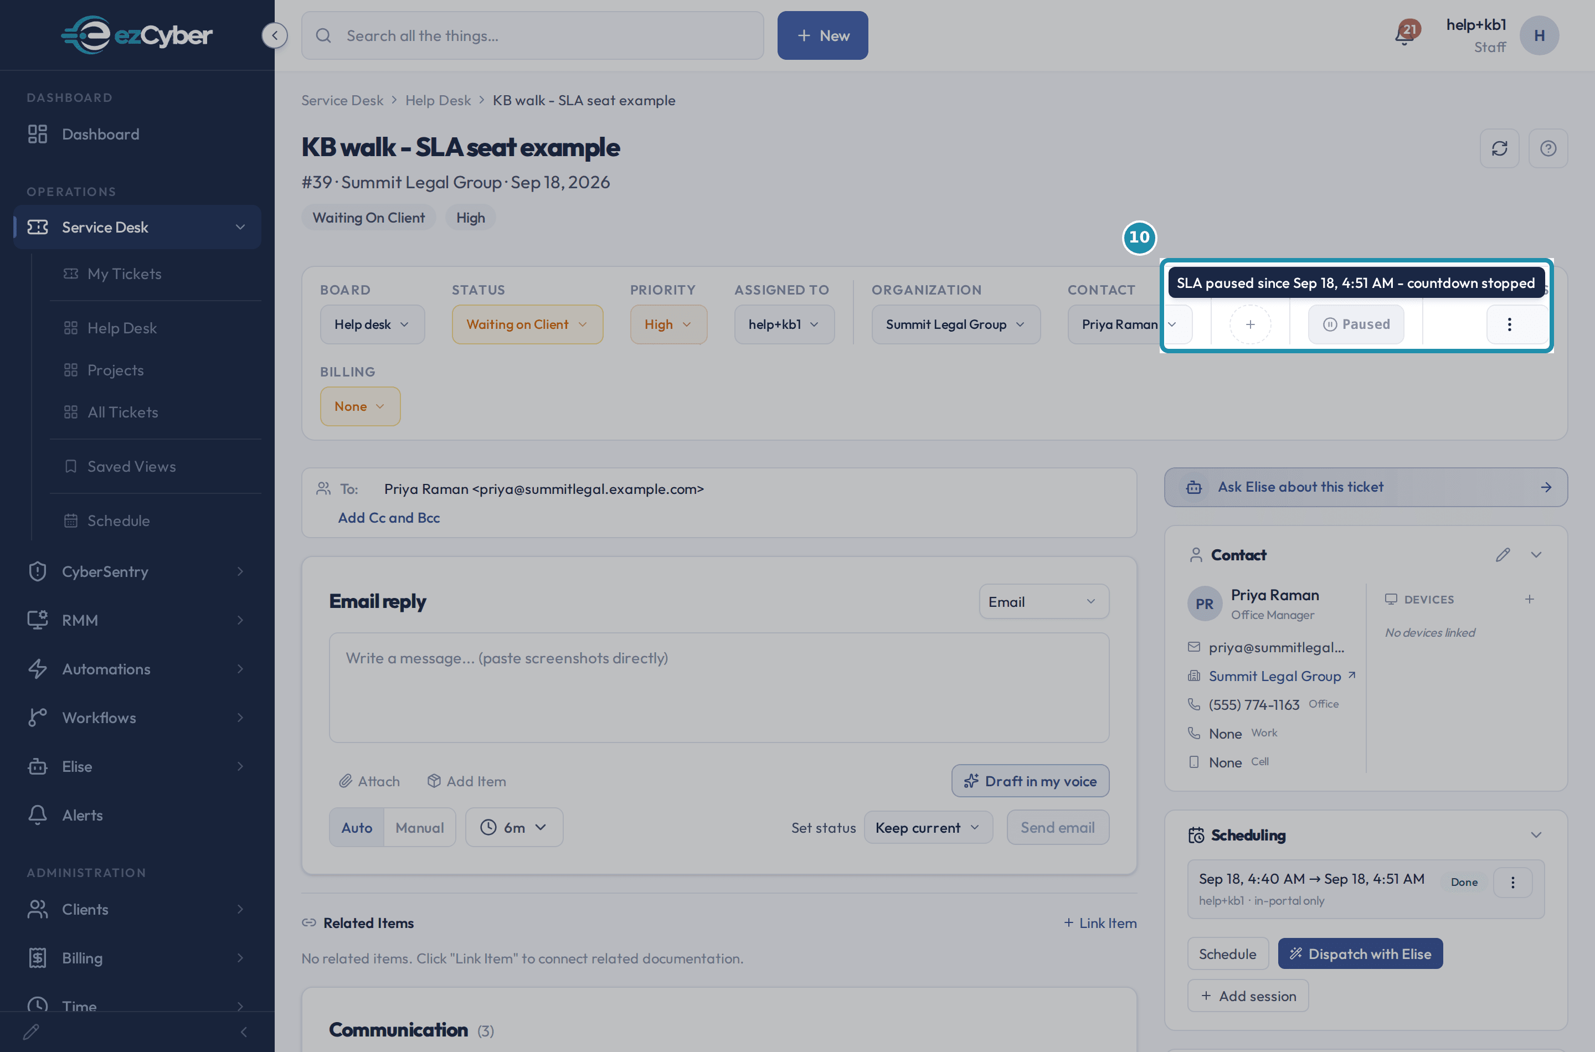Open All Tickets in sidebar

point(156,412)
